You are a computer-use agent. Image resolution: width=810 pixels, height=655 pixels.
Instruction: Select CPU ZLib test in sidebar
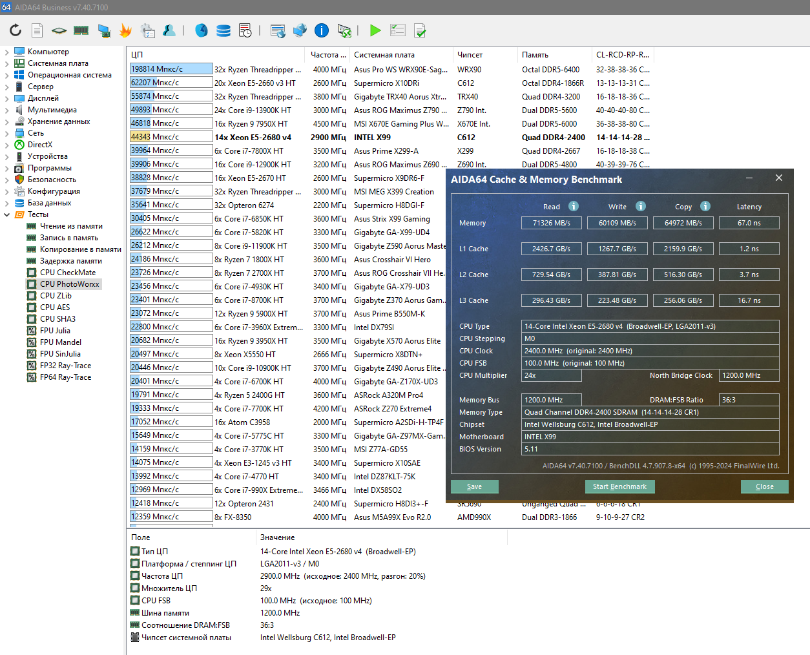(x=56, y=296)
